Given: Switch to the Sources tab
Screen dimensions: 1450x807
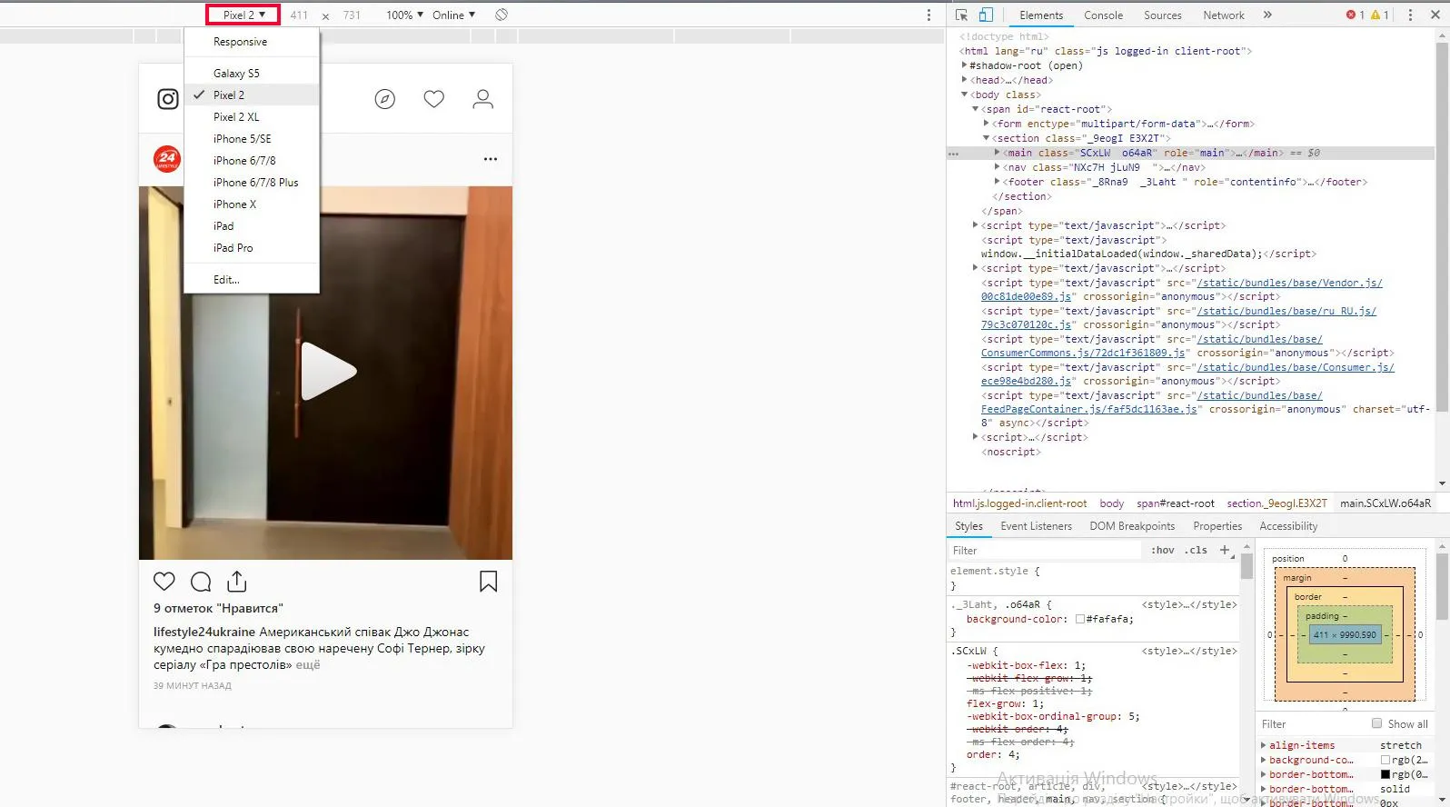Looking at the screenshot, I should click(1162, 15).
